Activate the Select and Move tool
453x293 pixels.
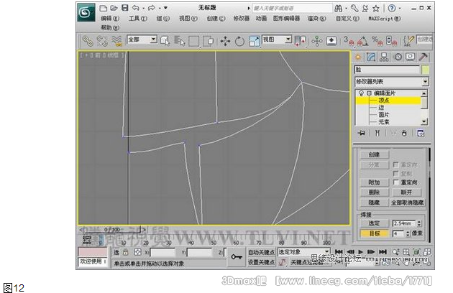[x=225, y=41]
